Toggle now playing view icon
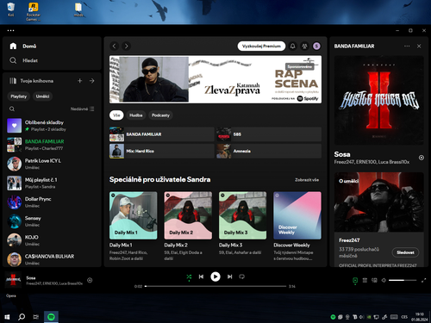The height and width of the screenshot is (323, 431). (x=355, y=280)
